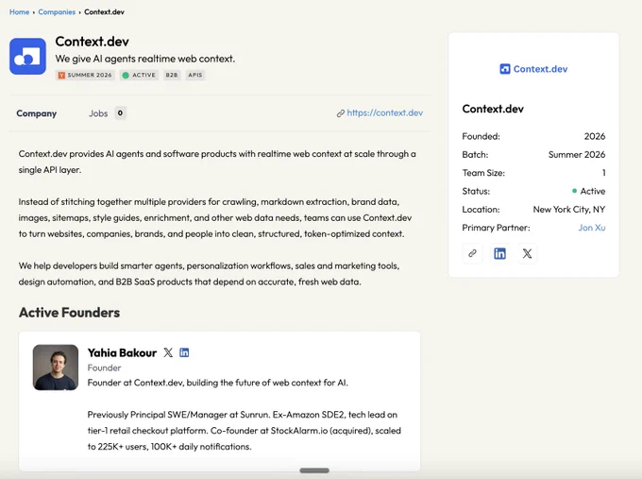The height and width of the screenshot is (479, 642).
Task: Click the 'Founded:' label
Action: point(481,136)
